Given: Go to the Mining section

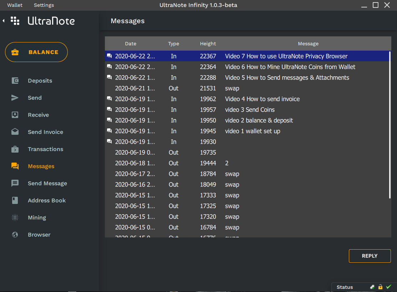Looking at the screenshot, I should [x=37, y=217].
